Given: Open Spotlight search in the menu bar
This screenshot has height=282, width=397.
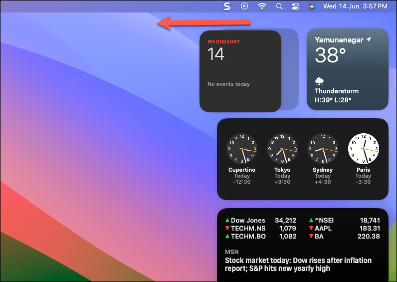Looking at the screenshot, I should pyautogui.click(x=279, y=6).
